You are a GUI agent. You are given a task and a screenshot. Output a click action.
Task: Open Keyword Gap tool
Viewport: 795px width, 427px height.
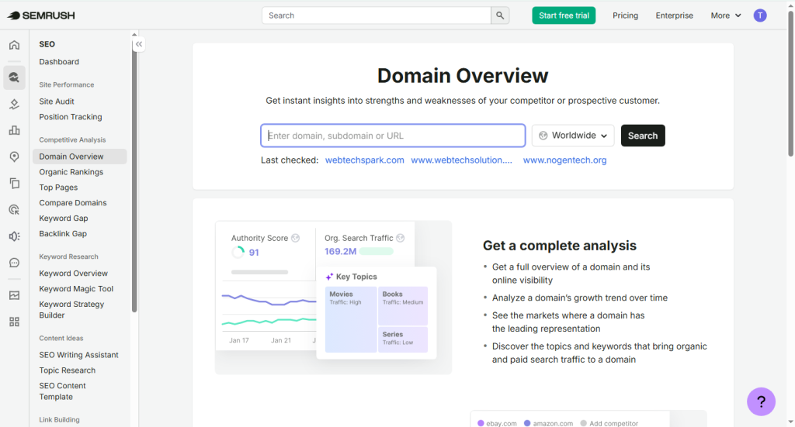(x=64, y=218)
